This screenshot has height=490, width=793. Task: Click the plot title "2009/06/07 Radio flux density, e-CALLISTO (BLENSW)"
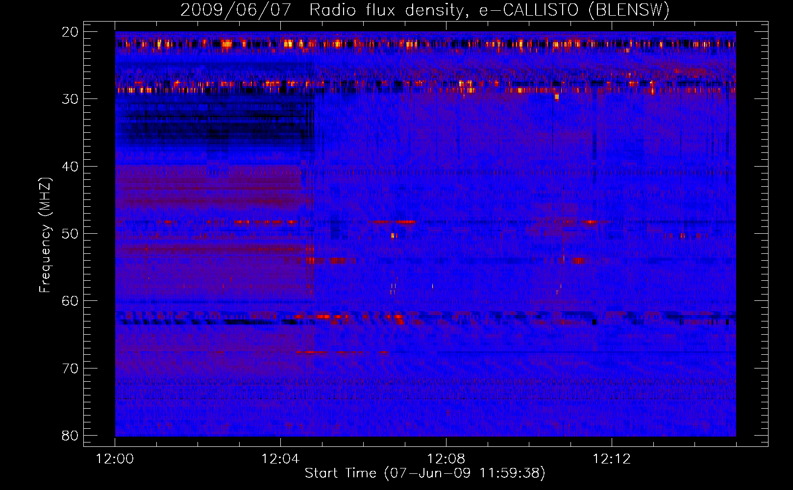[425, 10]
